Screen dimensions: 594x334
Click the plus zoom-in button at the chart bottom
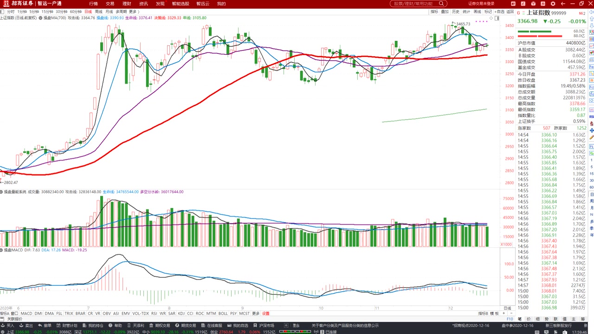[504, 313]
